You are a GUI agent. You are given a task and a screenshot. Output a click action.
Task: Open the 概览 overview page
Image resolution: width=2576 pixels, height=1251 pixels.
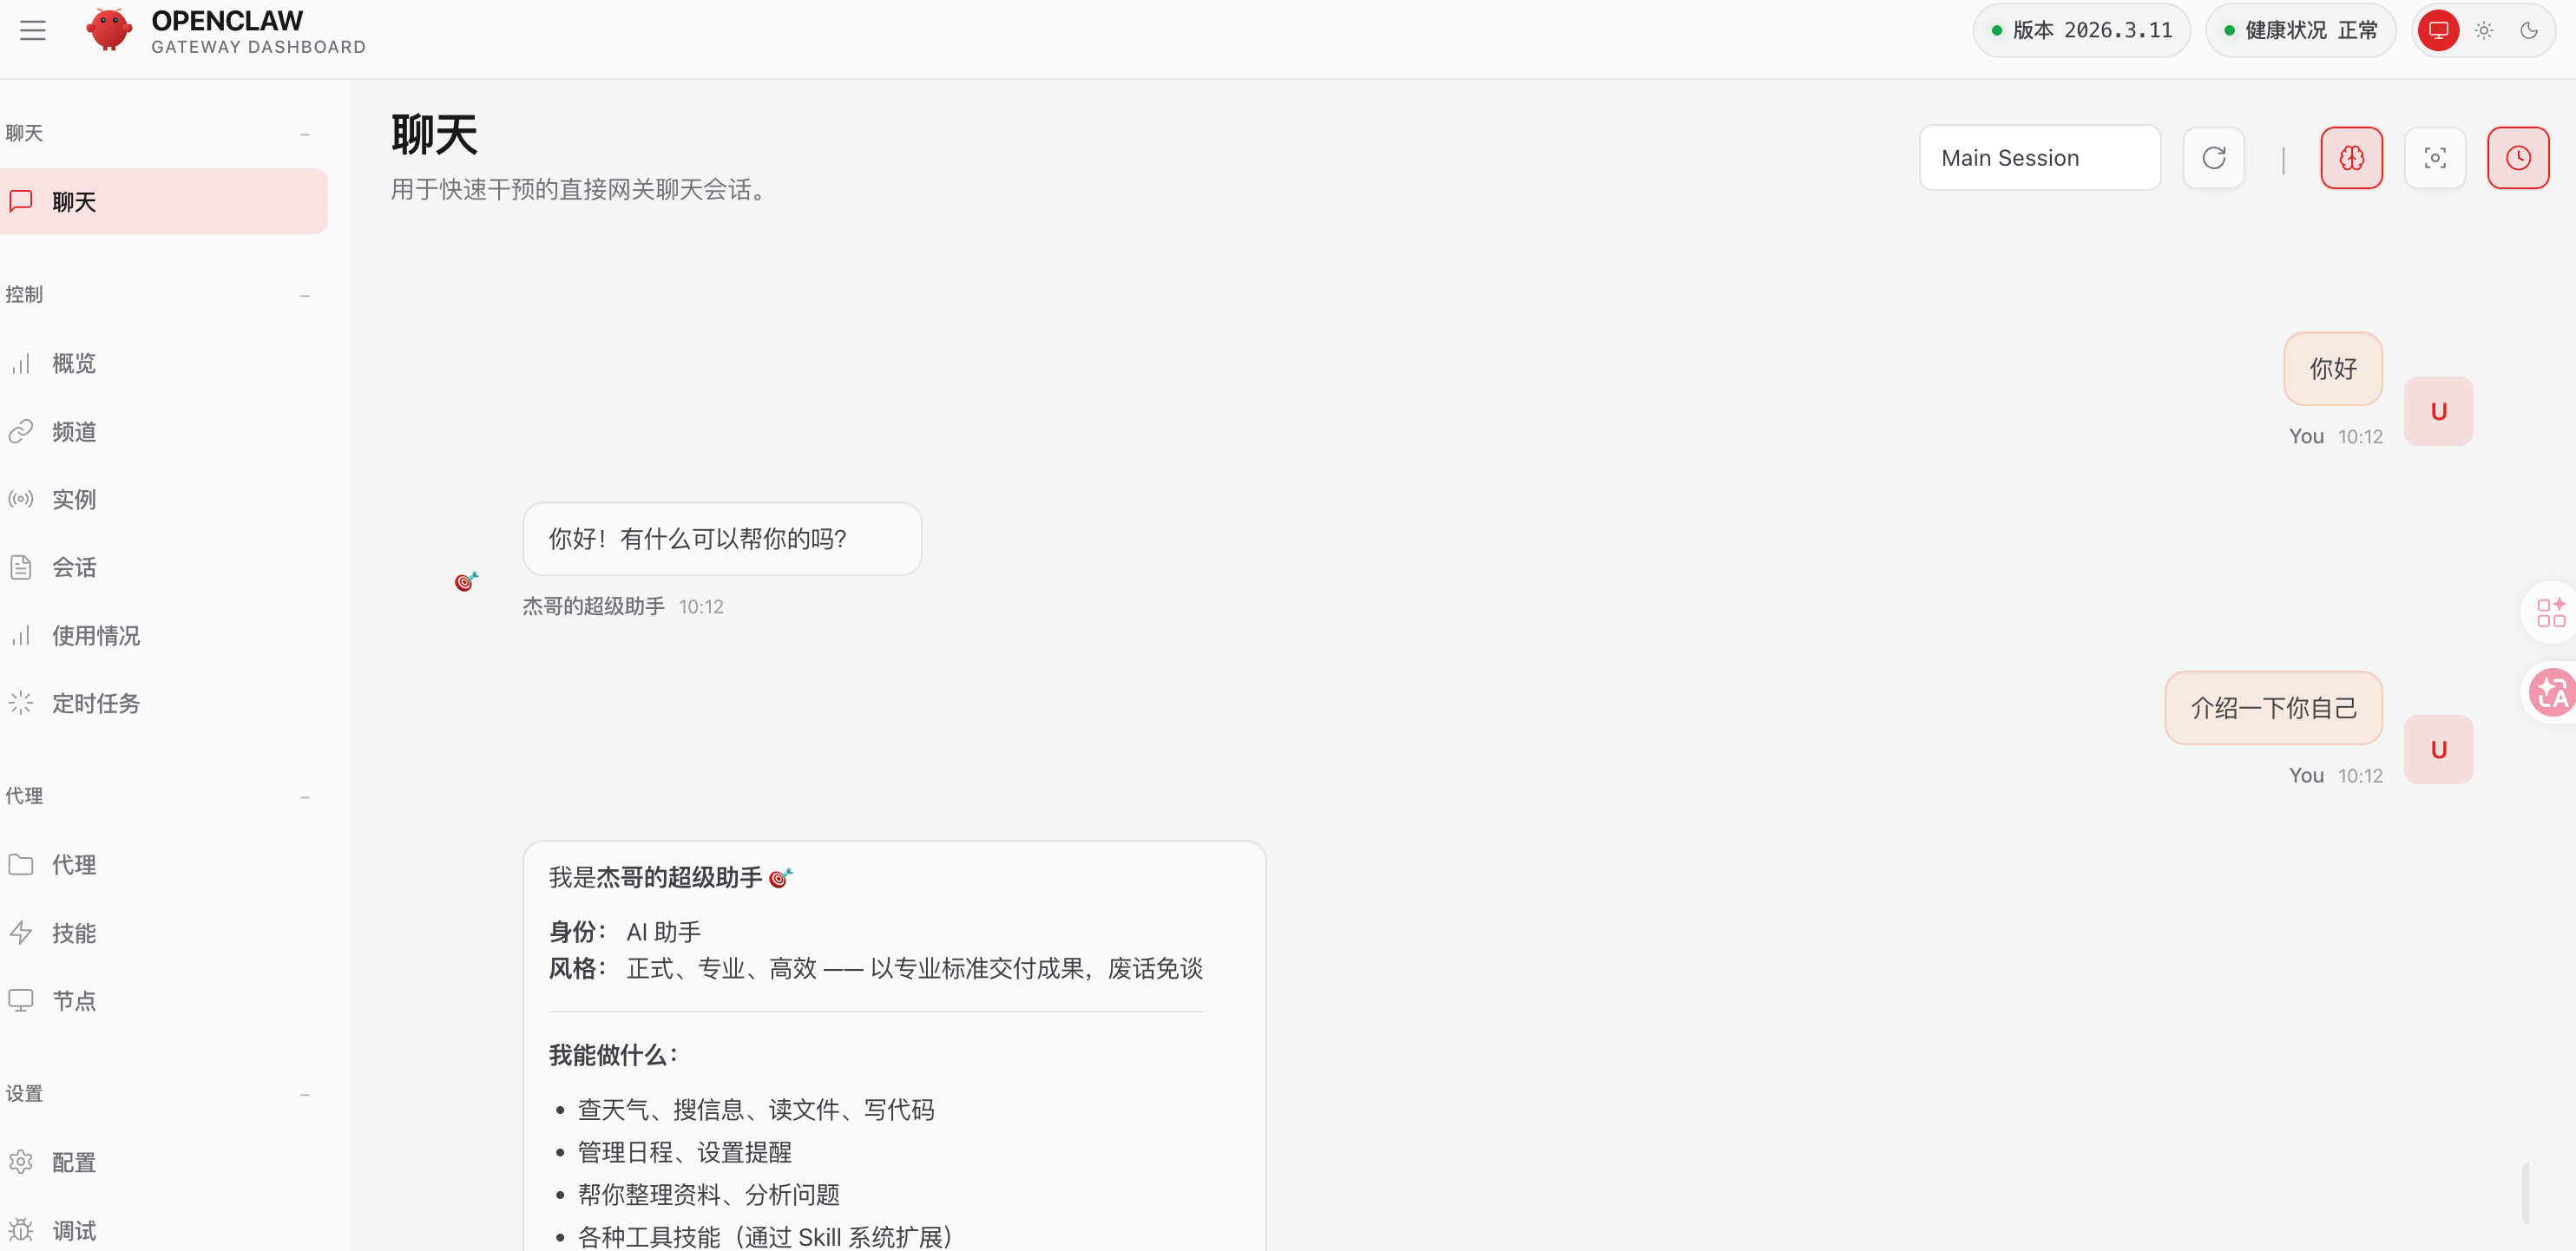(74, 363)
